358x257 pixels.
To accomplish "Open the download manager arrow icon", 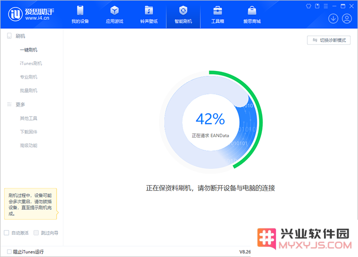I will [333, 19].
